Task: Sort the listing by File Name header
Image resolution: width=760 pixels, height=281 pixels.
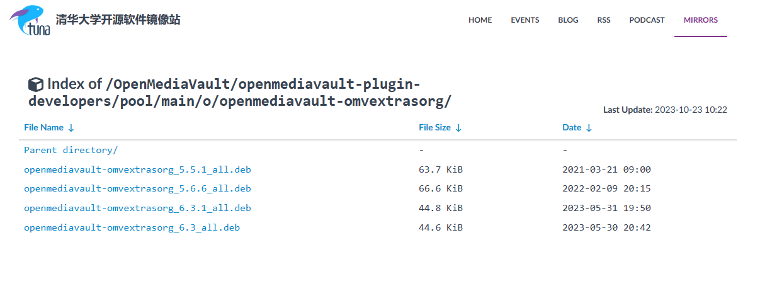Action: 44,127
